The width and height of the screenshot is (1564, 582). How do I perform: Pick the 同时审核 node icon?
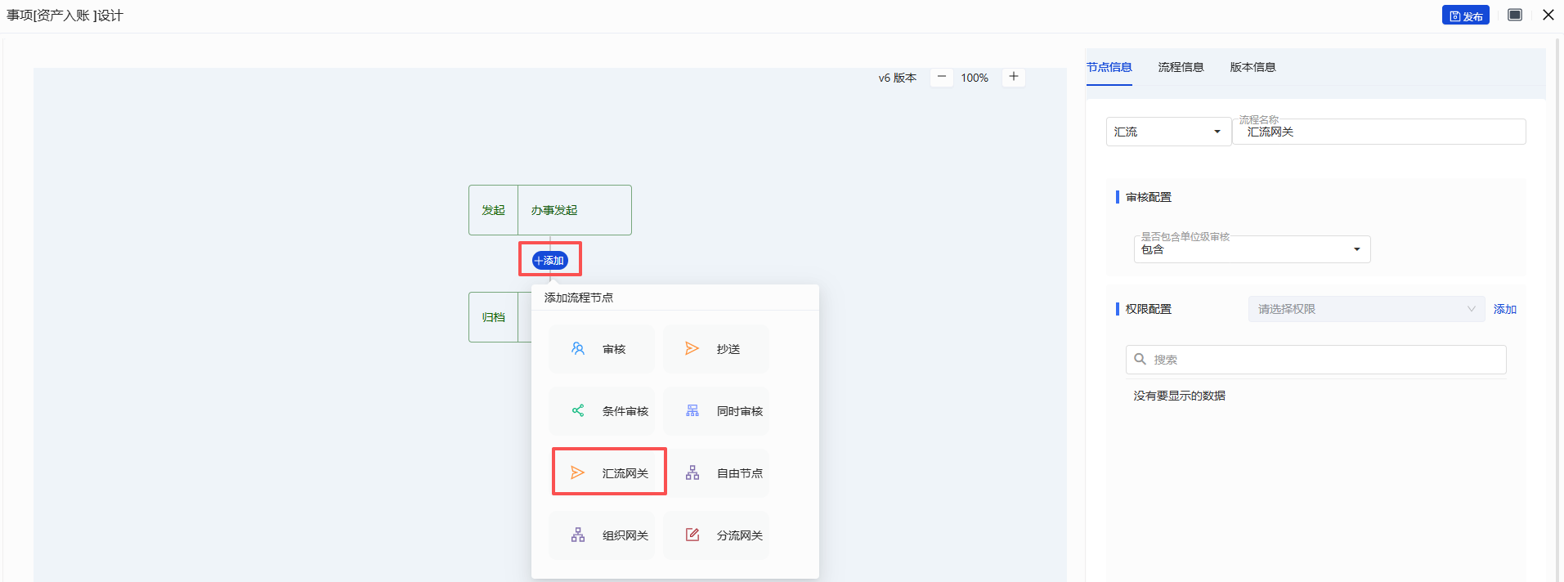(692, 411)
